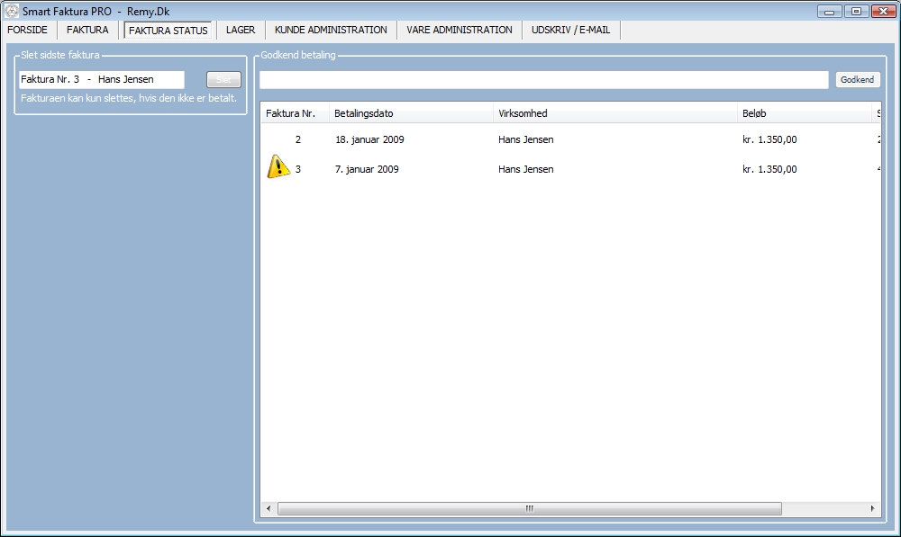This screenshot has height=537, width=901.
Task: Click the horizontal scrollbar thumb
Action: (x=529, y=508)
